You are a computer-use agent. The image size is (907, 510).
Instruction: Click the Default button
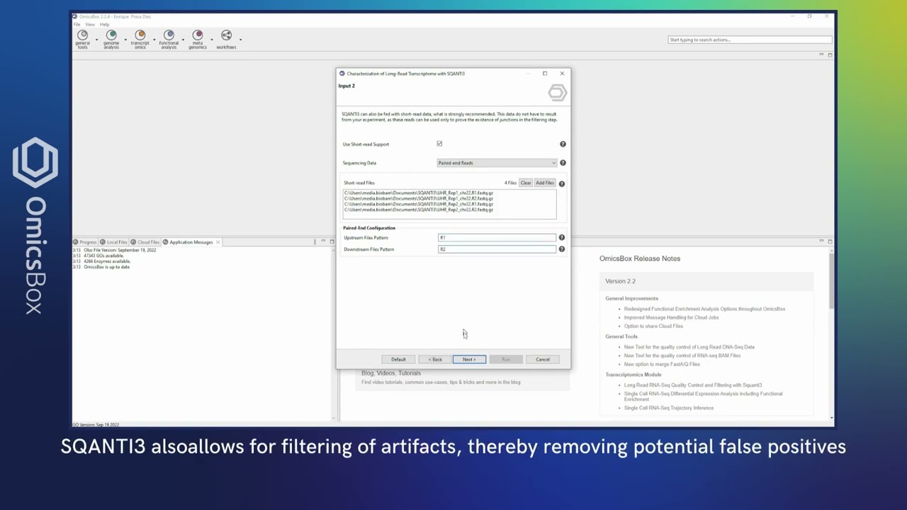tap(398, 359)
